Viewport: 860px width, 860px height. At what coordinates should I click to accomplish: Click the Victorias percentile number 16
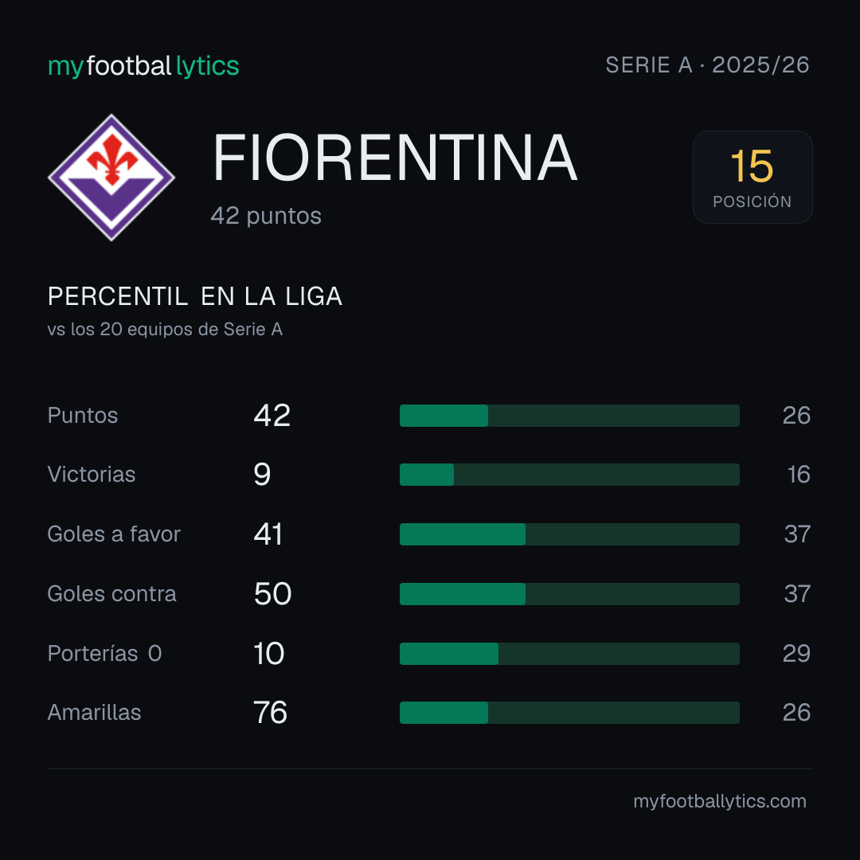click(x=799, y=475)
